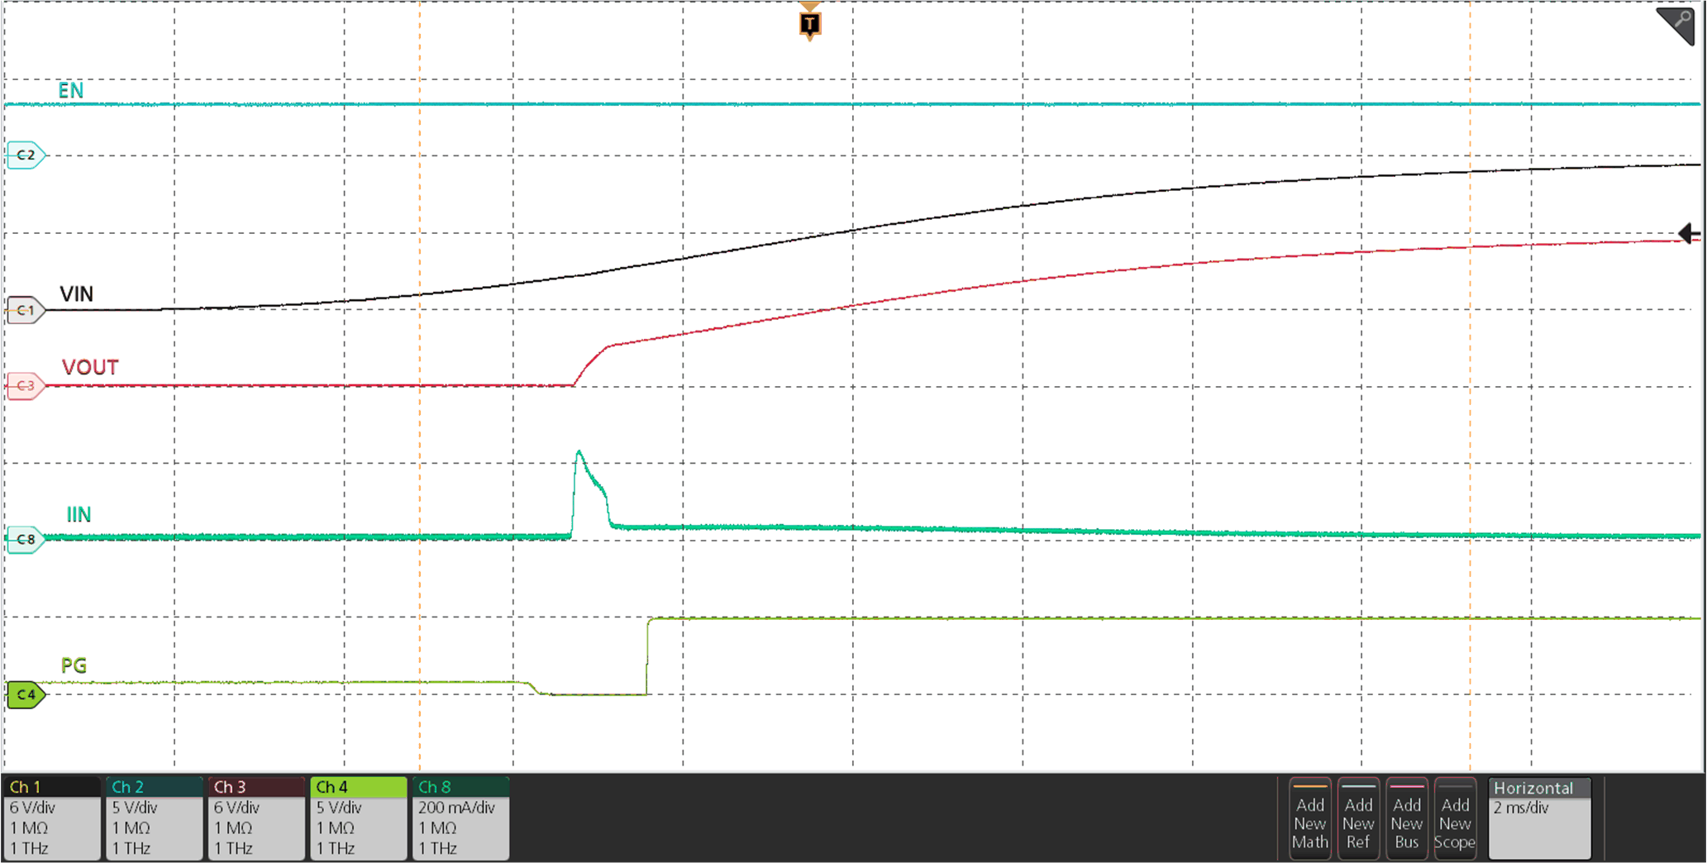Click the Add New Ref button
This screenshot has width=1707, height=863.
pyautogui.click(x=1359, y=819)
